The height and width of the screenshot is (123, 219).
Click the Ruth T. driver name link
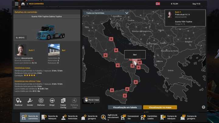(x=32, y=50)
